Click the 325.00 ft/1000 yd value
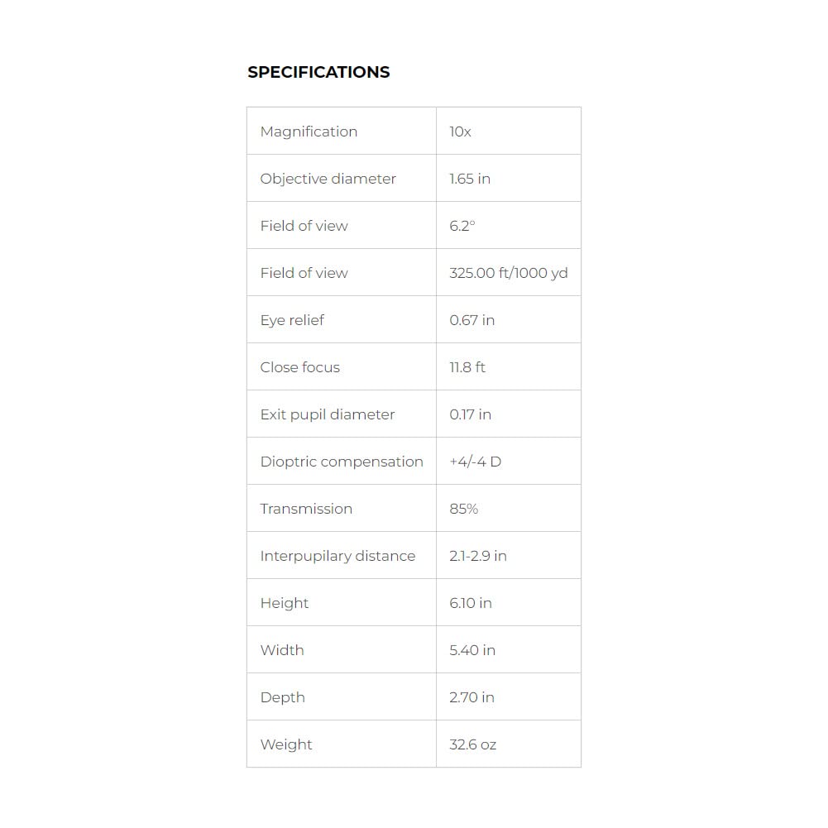The image size is (828, 828). 509,273
